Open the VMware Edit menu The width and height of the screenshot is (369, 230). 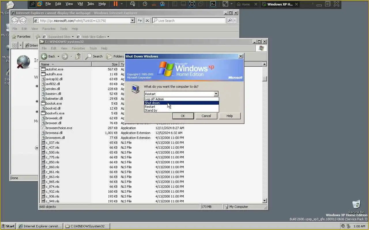pos(58,4)
